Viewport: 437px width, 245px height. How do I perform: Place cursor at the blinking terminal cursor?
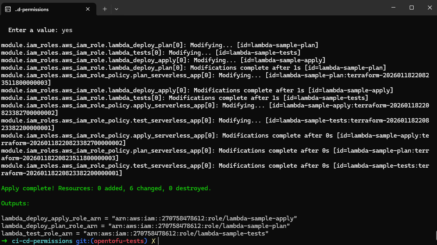159,240
